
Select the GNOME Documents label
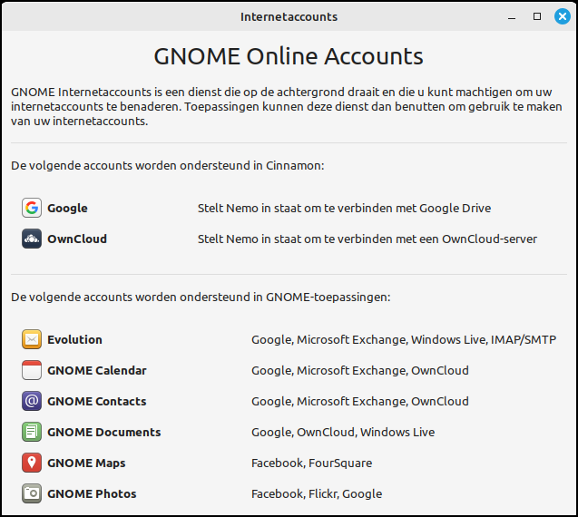coord(104,432)
